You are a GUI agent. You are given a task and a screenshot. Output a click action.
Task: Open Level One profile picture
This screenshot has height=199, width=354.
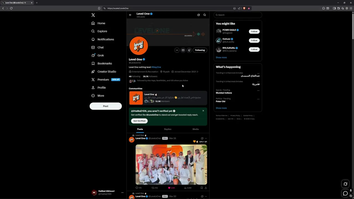coord(139,46)
